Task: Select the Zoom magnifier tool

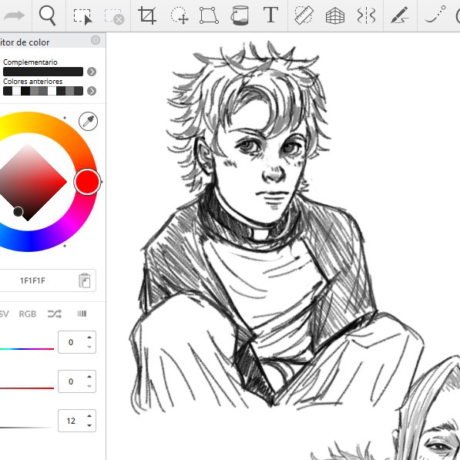Action: (x=48, y=15)
